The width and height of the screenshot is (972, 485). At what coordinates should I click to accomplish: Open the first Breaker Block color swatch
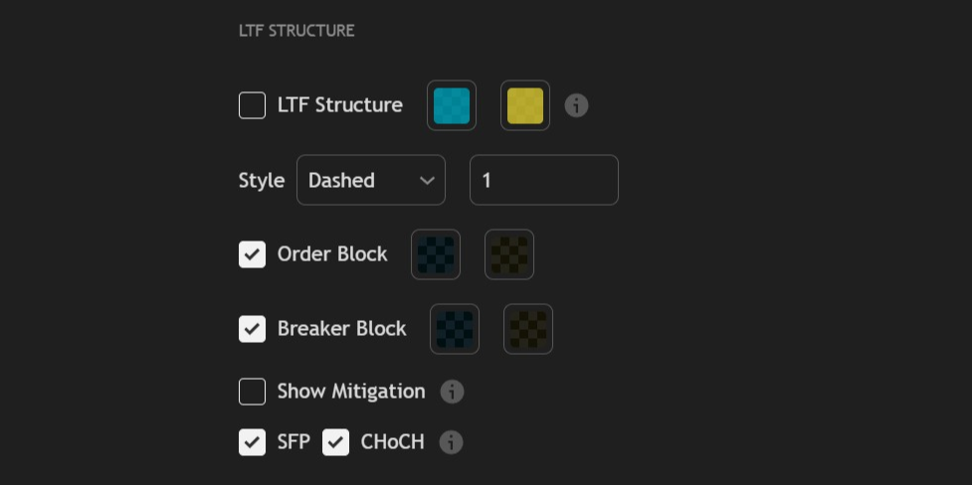point(455,329)
